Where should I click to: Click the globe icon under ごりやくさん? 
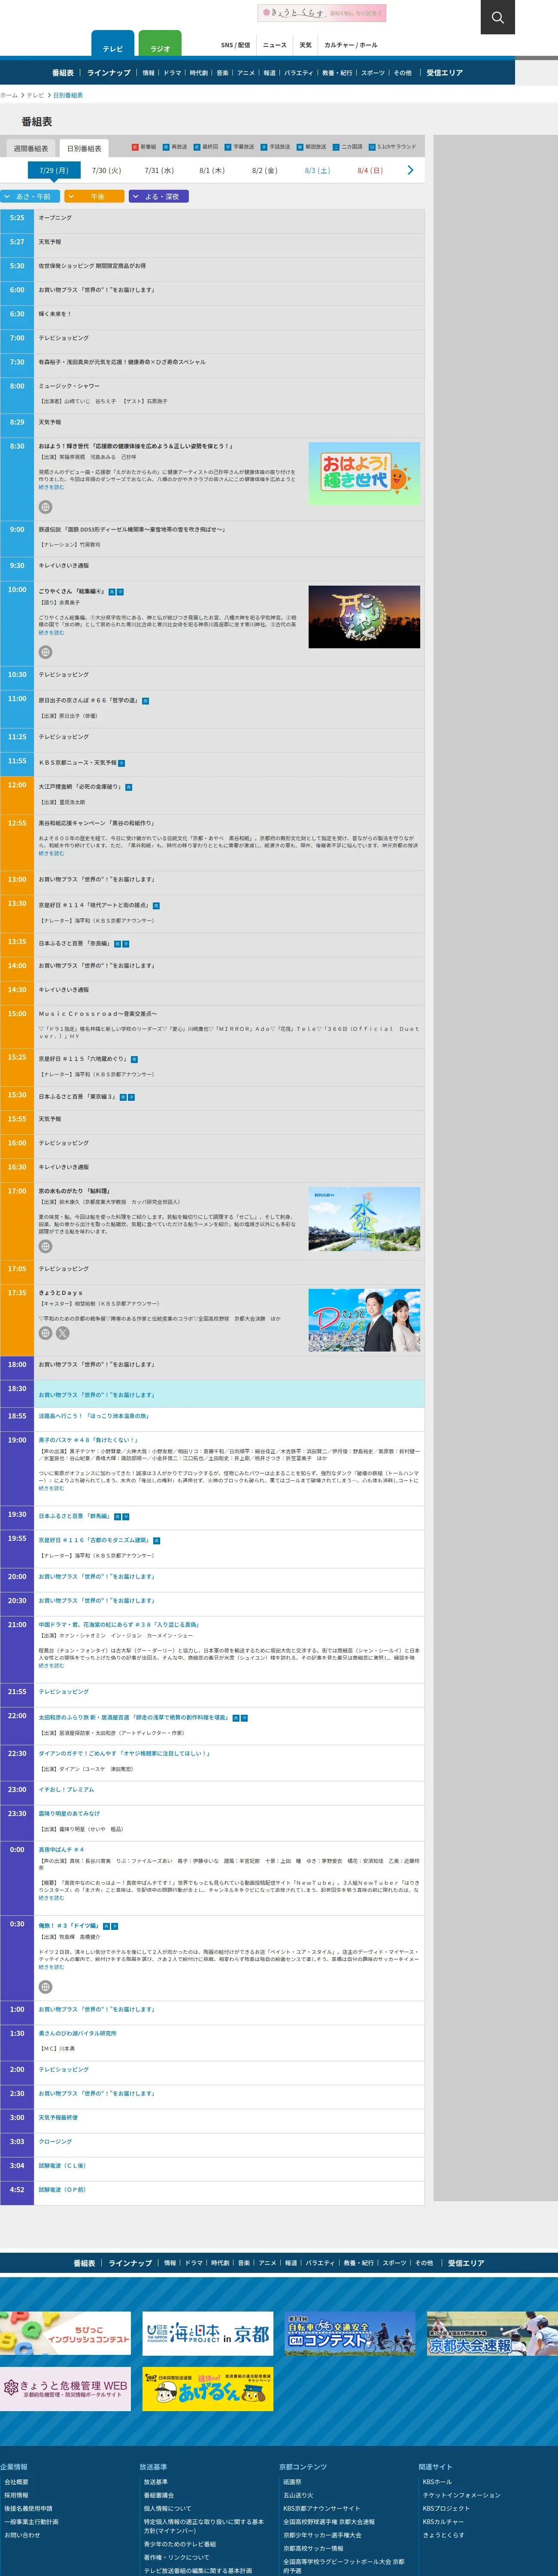(x=45, y=652)
